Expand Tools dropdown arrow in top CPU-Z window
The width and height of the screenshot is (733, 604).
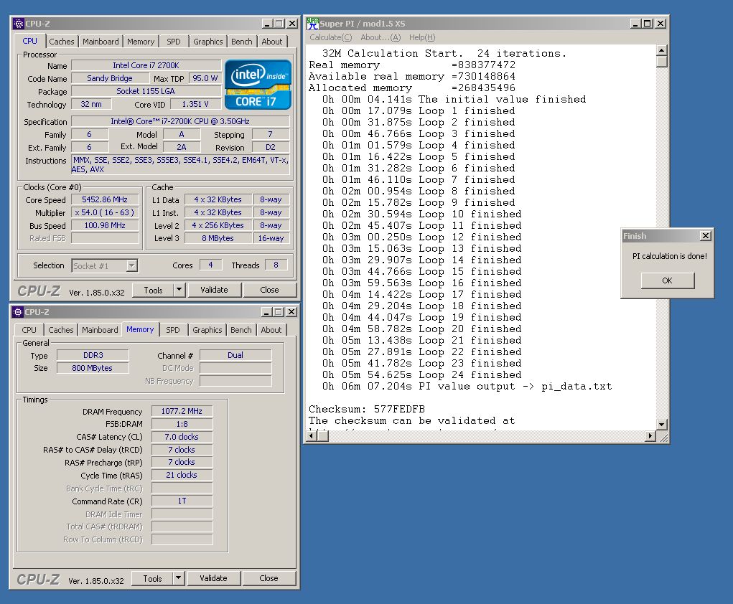(x=179, y=290)
